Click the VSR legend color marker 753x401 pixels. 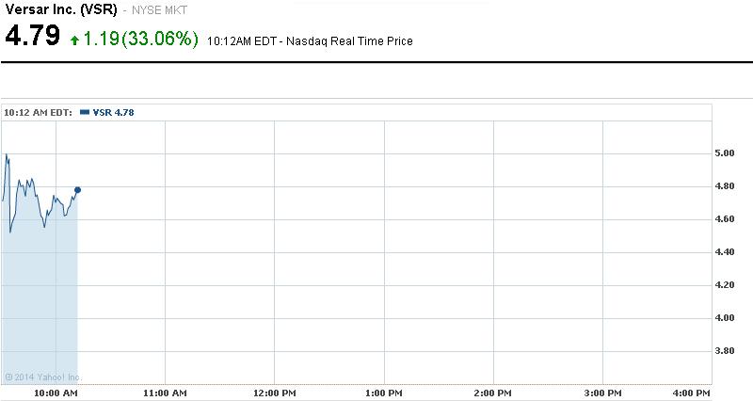[x=85, y=112]
